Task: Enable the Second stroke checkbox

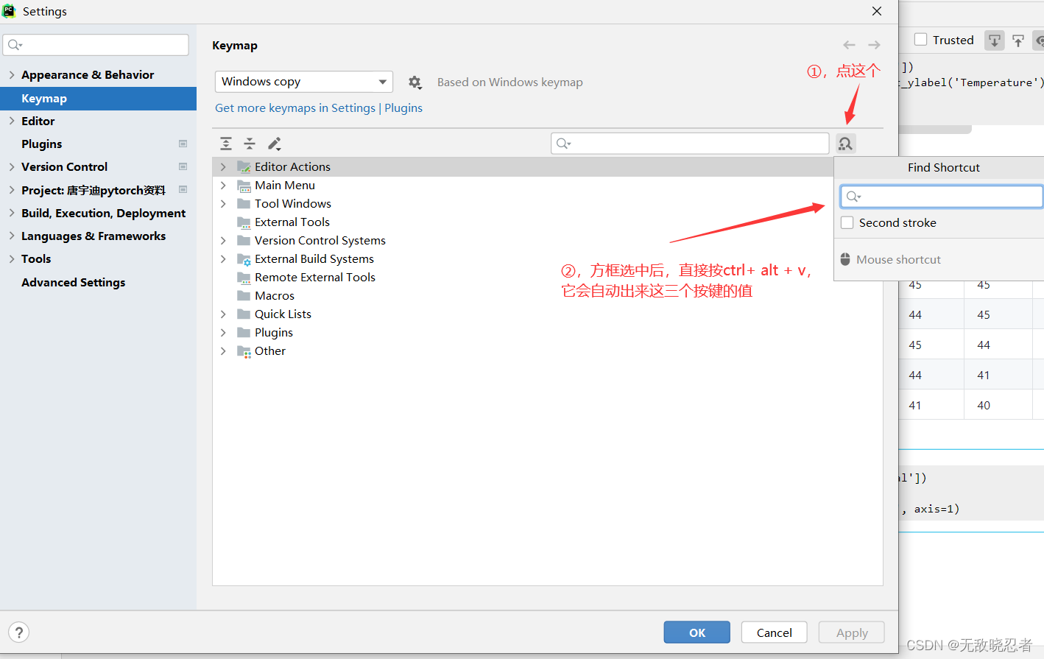Action: pyautogui.click(x=847, y=222)
